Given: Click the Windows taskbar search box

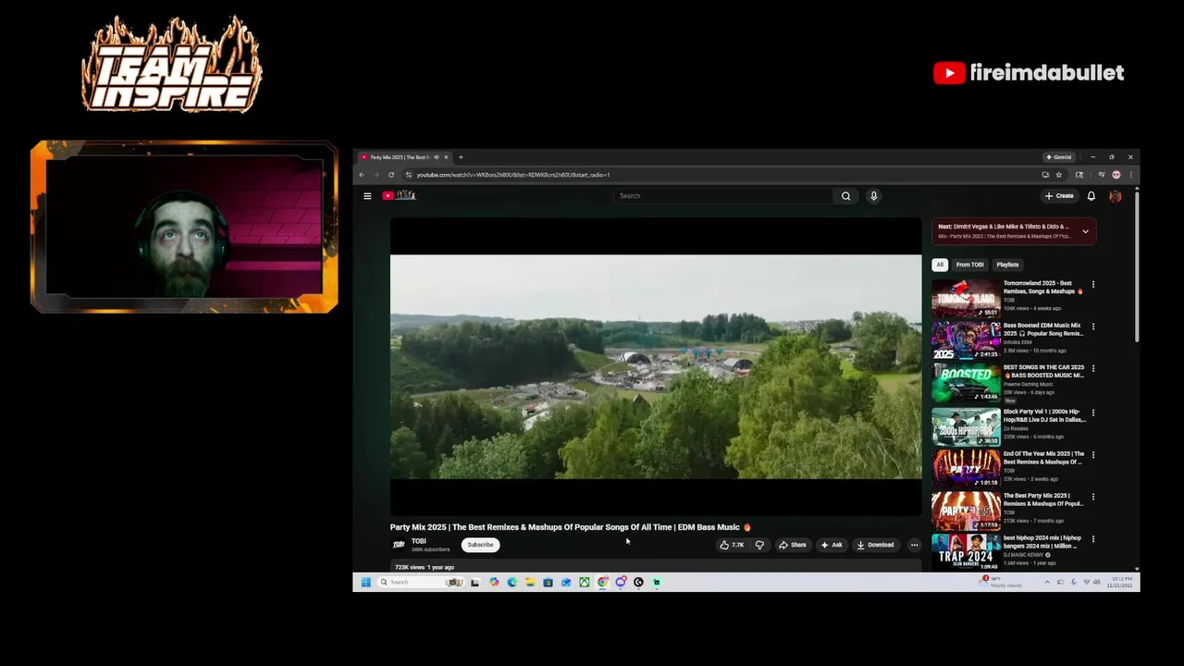Looking at the screenshot, I should click(422, 582).
